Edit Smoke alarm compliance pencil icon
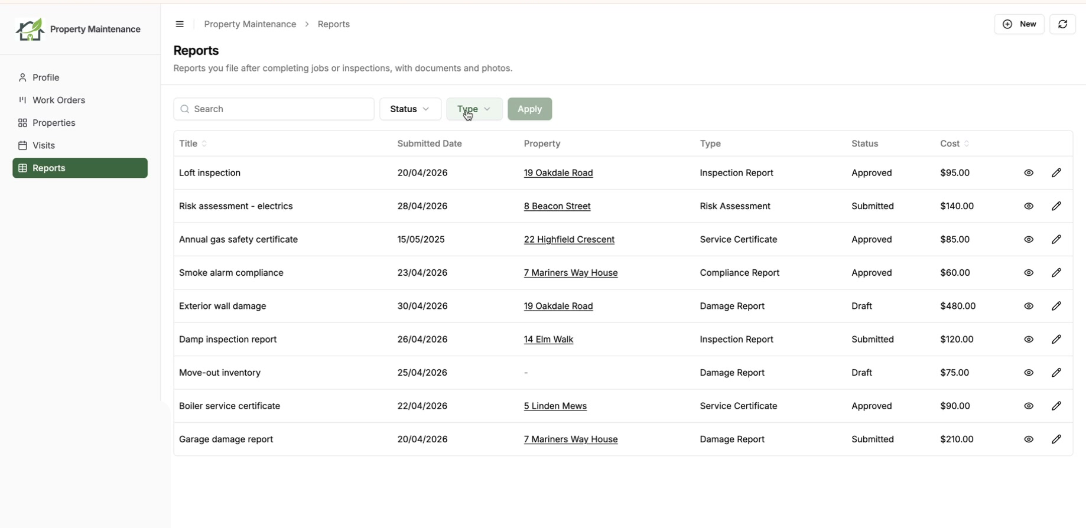Viewport: 1086px width, 528px height. [x=1056, y=273]
